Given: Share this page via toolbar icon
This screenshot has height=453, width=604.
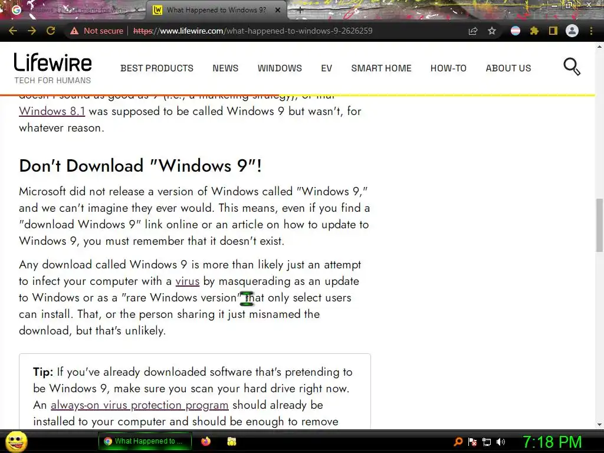Looking at the screenshot, I should click(473, 31).
